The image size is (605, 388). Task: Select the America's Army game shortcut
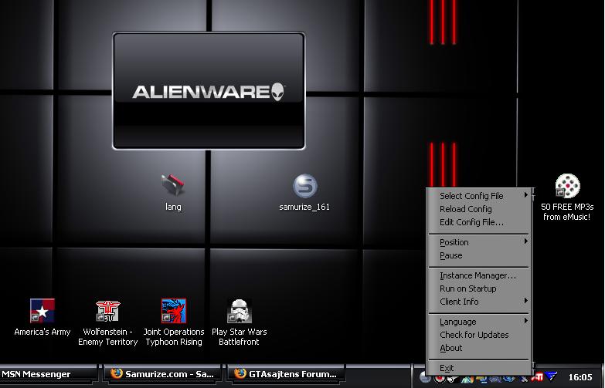coord(42,312)
